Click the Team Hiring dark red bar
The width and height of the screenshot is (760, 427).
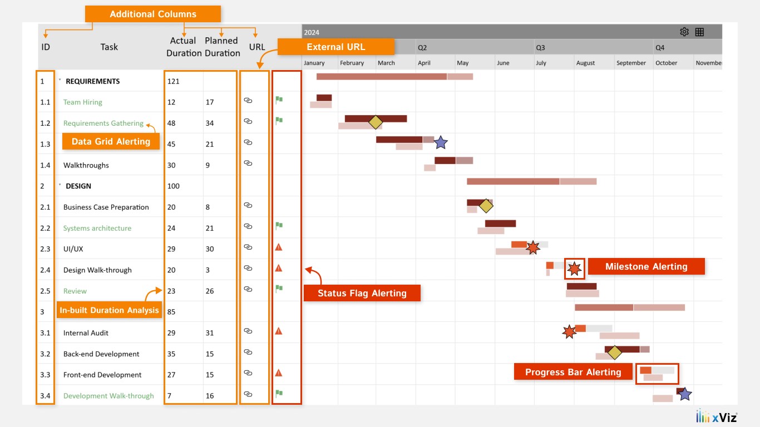pos(324,97)
